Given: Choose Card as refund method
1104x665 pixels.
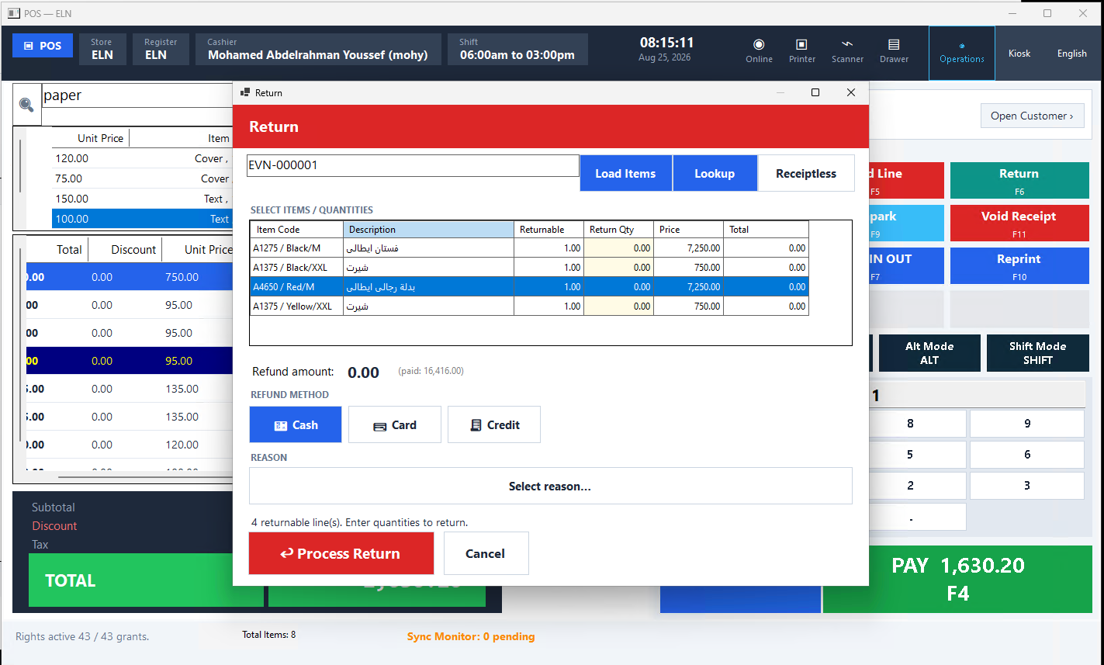Looking at the screenshot, I should point(395,424).
